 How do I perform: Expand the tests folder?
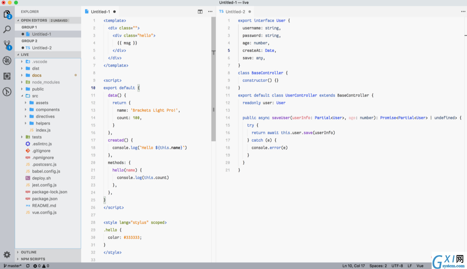coord(22,137)
